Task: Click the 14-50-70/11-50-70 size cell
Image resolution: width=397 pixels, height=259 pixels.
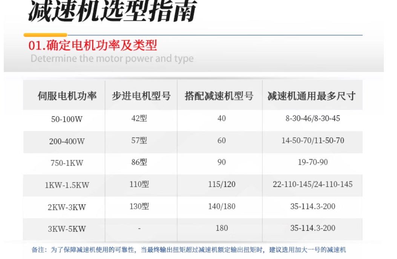Action: tap(313, 141)
